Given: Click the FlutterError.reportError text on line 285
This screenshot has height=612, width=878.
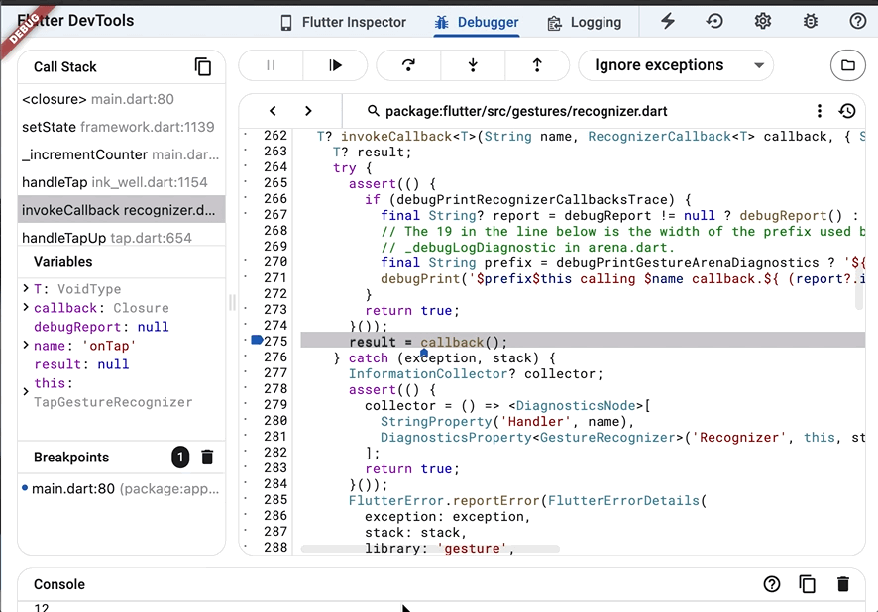Looking at the screenshot, I should (444, 500).
